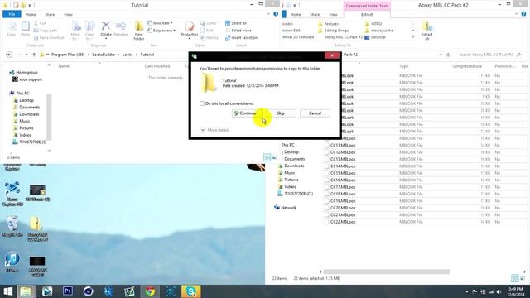Tick the checkbox beside CC20.MBLook
Image resolution: width=530 pixels, height=298 pixels.
(x=326, y=208)
